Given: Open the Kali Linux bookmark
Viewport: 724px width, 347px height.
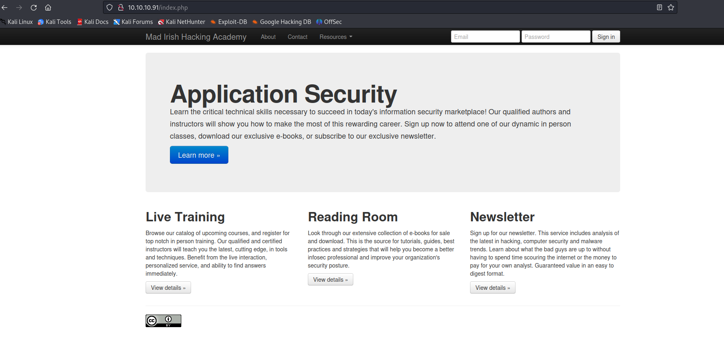Looking at the screenshot, I should 17,22.
